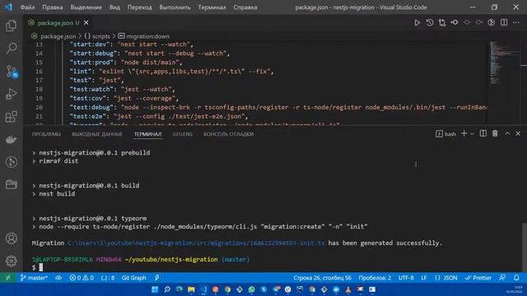This screenshot has width=527, height=296.
Task: Open the Выполнить menu
Action: 175,7
